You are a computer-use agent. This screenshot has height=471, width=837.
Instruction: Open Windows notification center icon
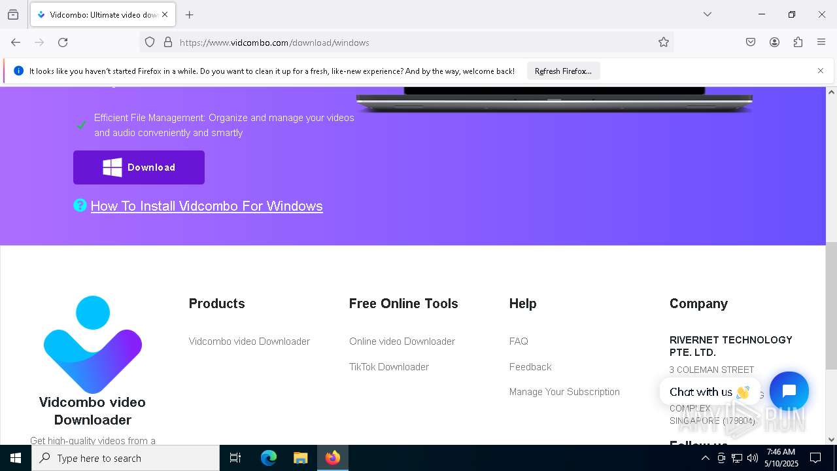tap(815, 458)
